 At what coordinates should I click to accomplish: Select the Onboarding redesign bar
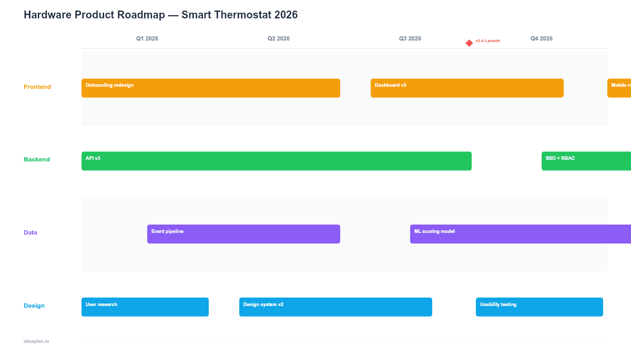click(x=210, y=88)
